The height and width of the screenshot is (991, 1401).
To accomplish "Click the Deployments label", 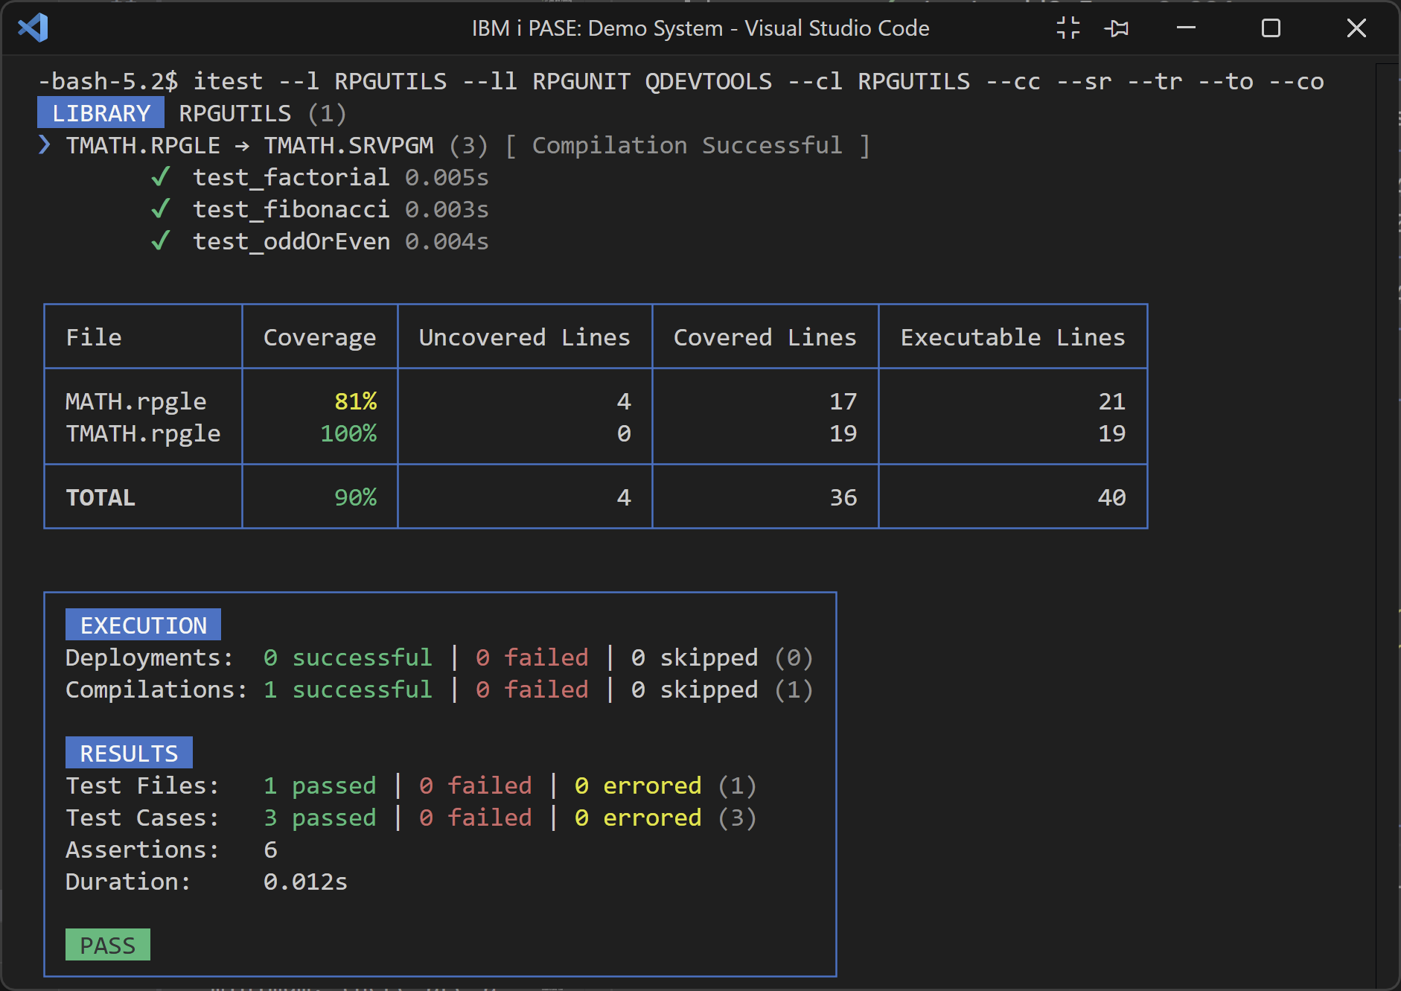I will click(x=150, y=657).
